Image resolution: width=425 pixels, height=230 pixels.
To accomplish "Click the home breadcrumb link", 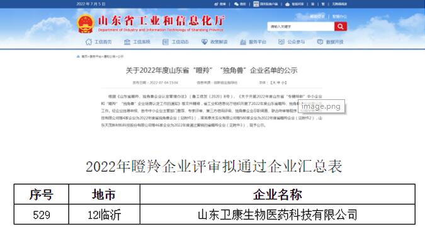I will (84, 57).
